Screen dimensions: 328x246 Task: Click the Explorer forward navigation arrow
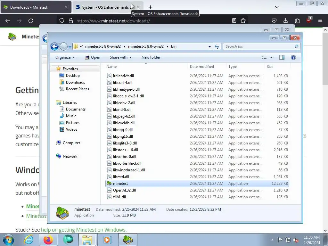(63, 46)
